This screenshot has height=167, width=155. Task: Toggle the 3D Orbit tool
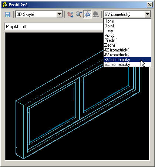click(x=87, y=14)
